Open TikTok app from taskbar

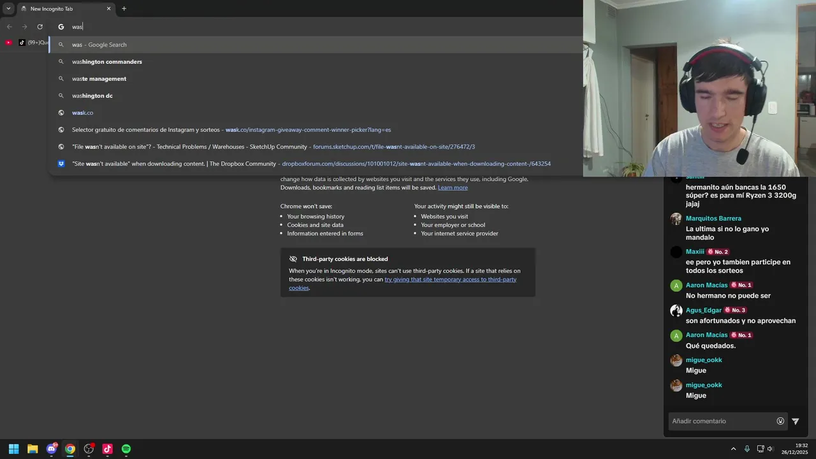pos(107,449)
